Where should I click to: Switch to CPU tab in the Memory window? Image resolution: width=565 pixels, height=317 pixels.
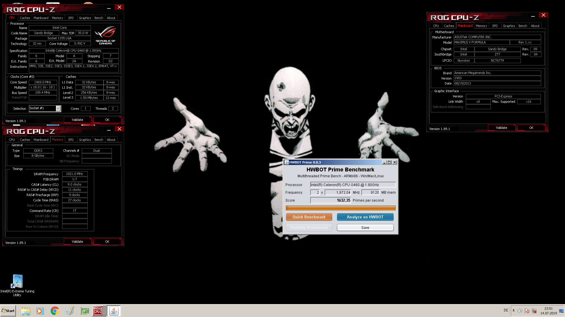(x=12, y=140)
